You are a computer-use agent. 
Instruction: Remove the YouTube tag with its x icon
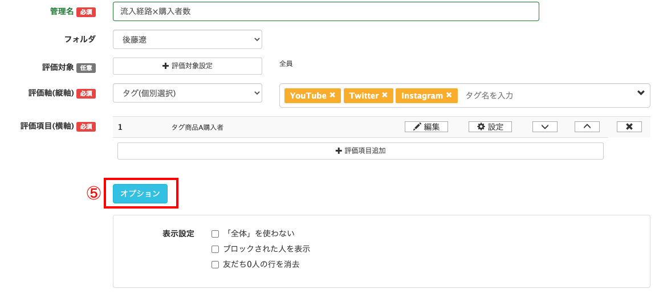coord(332,95)
